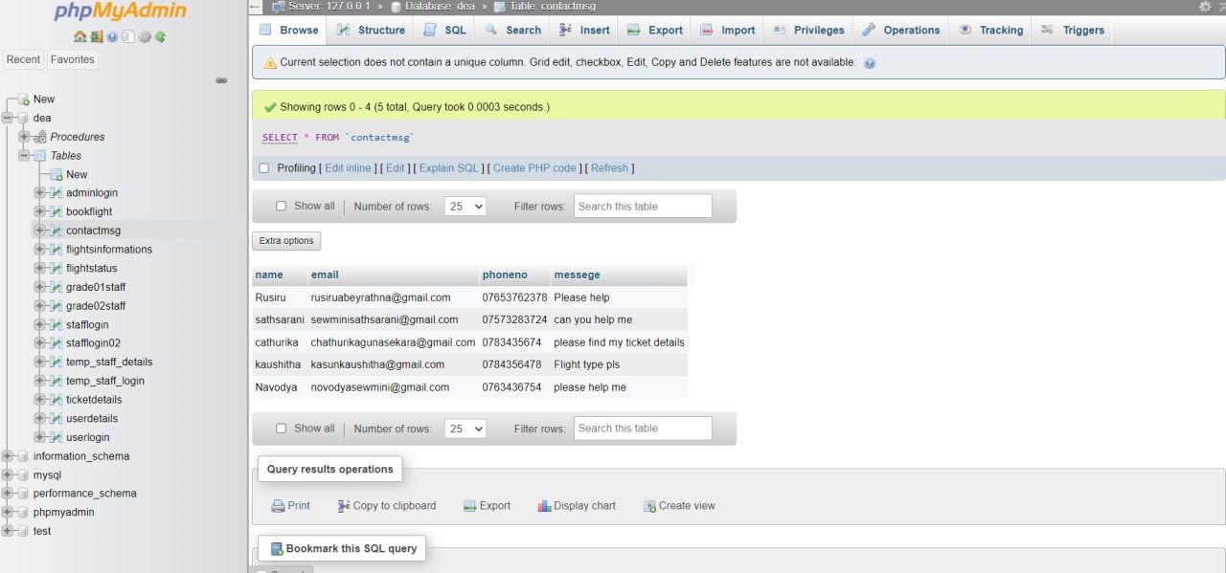
Task: Click the Refresh link
Action: [x=609, y=168]
